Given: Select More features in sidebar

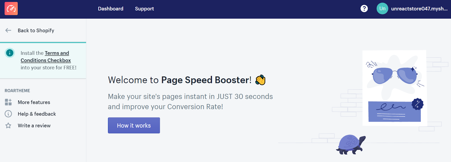Looking at the screenshot, I should pyautogui.click(x=34, y=102).
